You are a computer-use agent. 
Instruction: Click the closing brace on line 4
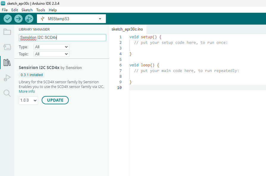point(131,54)
